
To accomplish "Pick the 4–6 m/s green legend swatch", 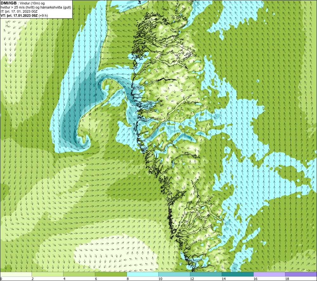I will tap(79, 274).
